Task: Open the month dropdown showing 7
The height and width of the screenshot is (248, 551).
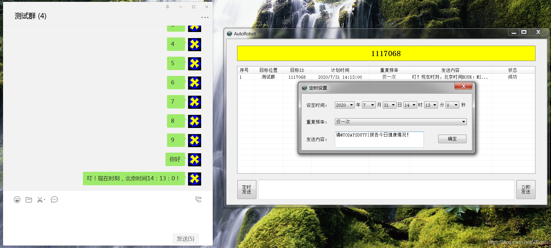Action: [x=369, y=105]
